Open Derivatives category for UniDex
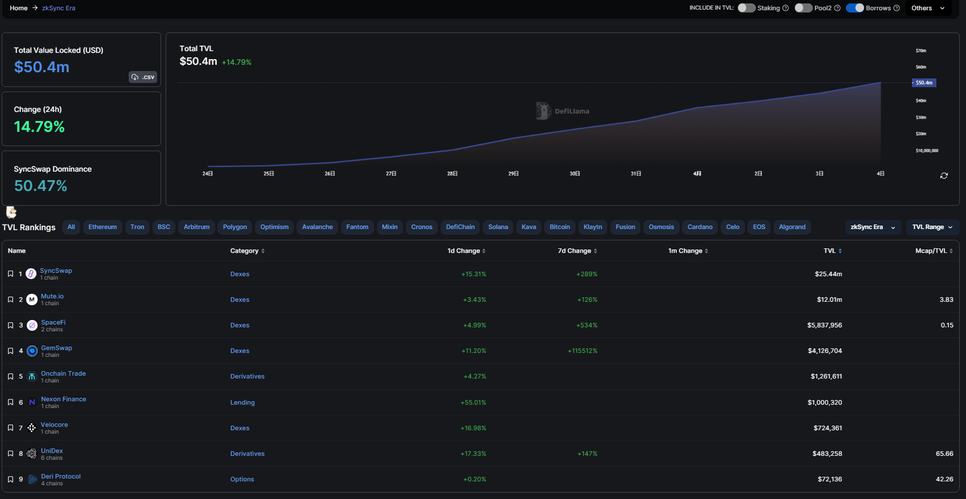Image resolution: width=966 pixels, height=499 pixels. pyautogui.click(x=247, y=454)
